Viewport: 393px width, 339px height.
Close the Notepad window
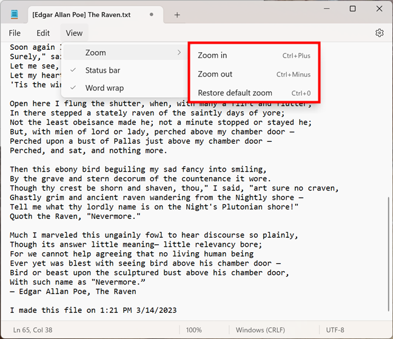[379, 8]
